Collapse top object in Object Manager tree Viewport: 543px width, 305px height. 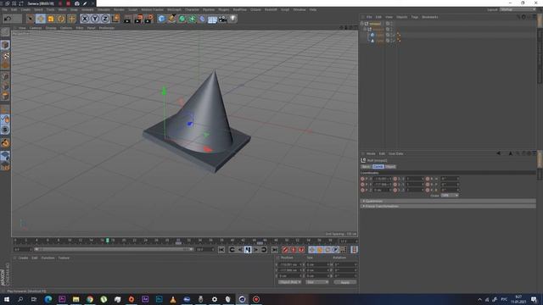[x=362, y=24]
